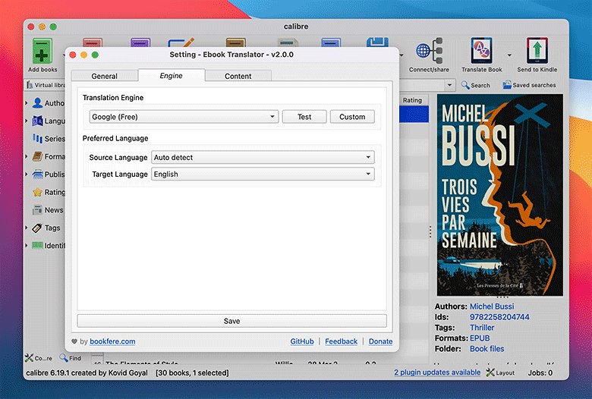Switch to the General tab

pos(105,76)
